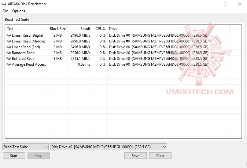
Task: Click the 2936.2 MB/s result value
Action: point(80,53)
